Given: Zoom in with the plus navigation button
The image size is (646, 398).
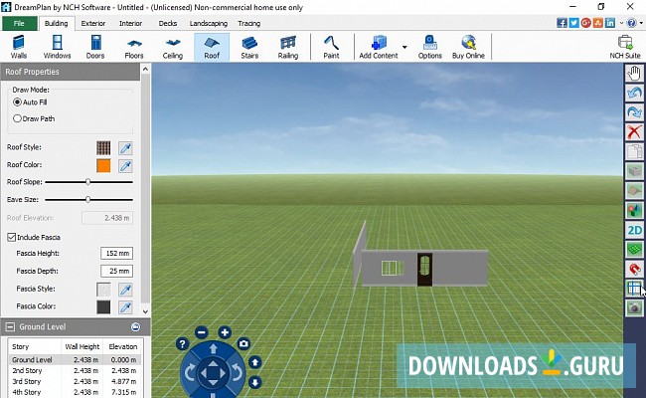Looking at the screenshot, I should click(x=225, y=332).
